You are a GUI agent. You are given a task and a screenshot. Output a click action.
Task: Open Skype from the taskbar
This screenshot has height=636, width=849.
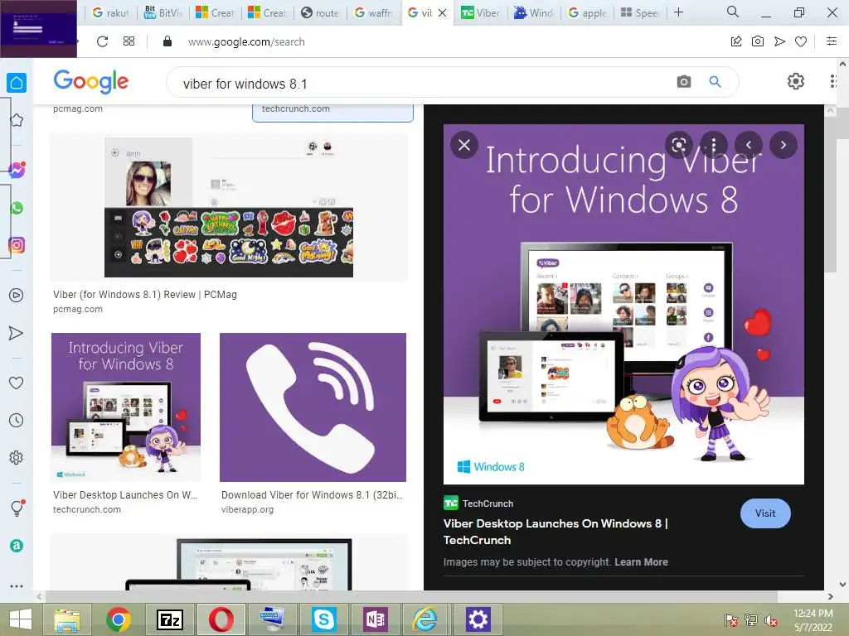click(x=323, y=619)
